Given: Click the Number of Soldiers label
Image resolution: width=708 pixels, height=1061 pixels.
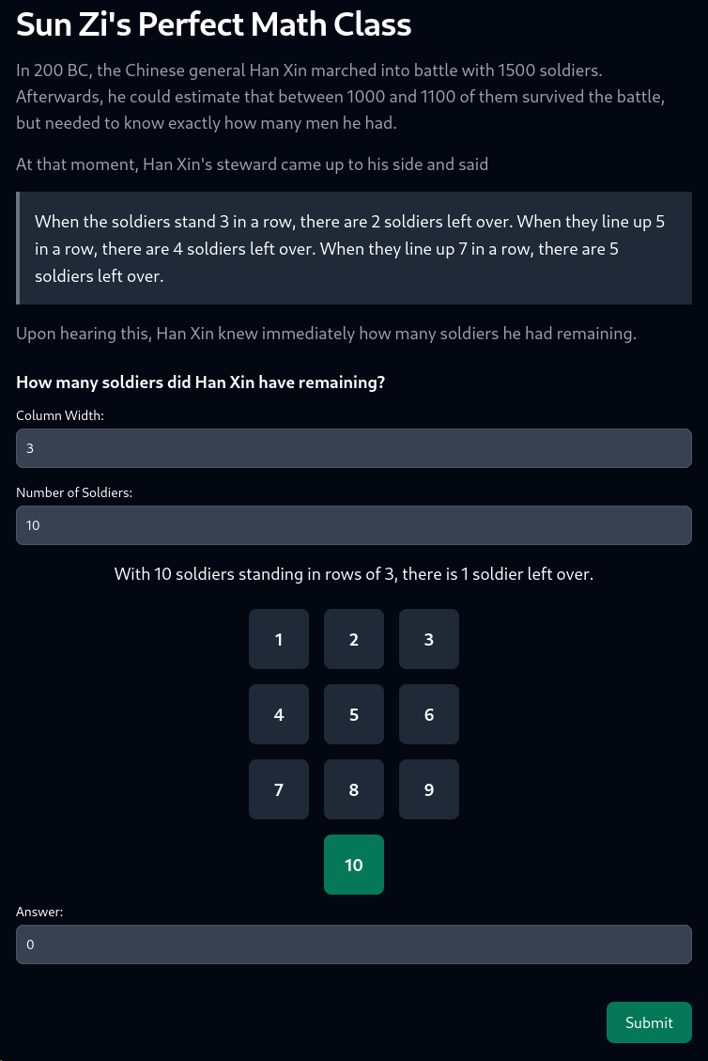Looking at the screenshot, I should coord(74,492).
